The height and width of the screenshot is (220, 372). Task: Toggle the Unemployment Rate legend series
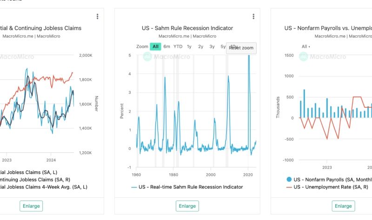tap(325, 187)
